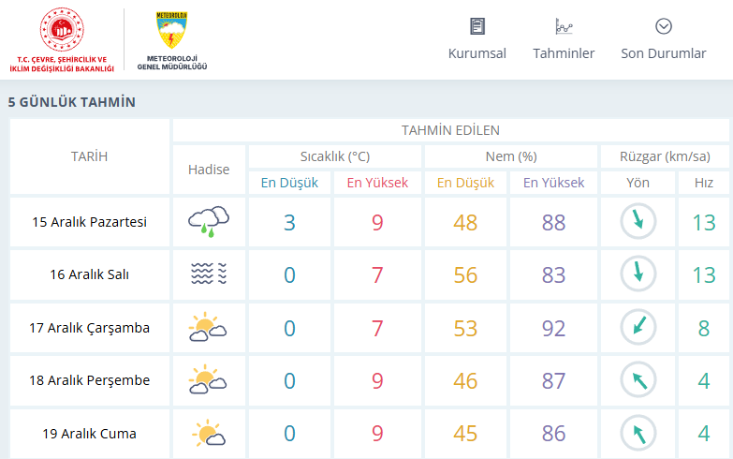Select the 16 Aralık Salı date row

pyautogui.click(x=90, y=274)
